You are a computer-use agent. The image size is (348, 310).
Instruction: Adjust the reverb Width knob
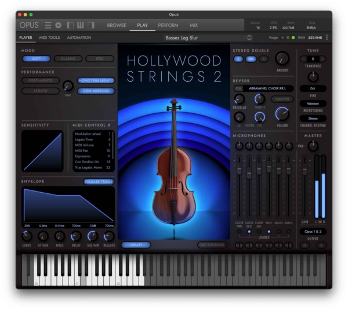(x=260, y=99)
